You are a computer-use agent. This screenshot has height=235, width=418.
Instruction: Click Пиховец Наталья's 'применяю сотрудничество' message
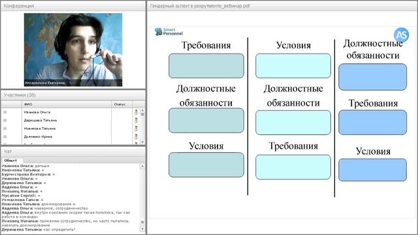(x=65, y=223)
